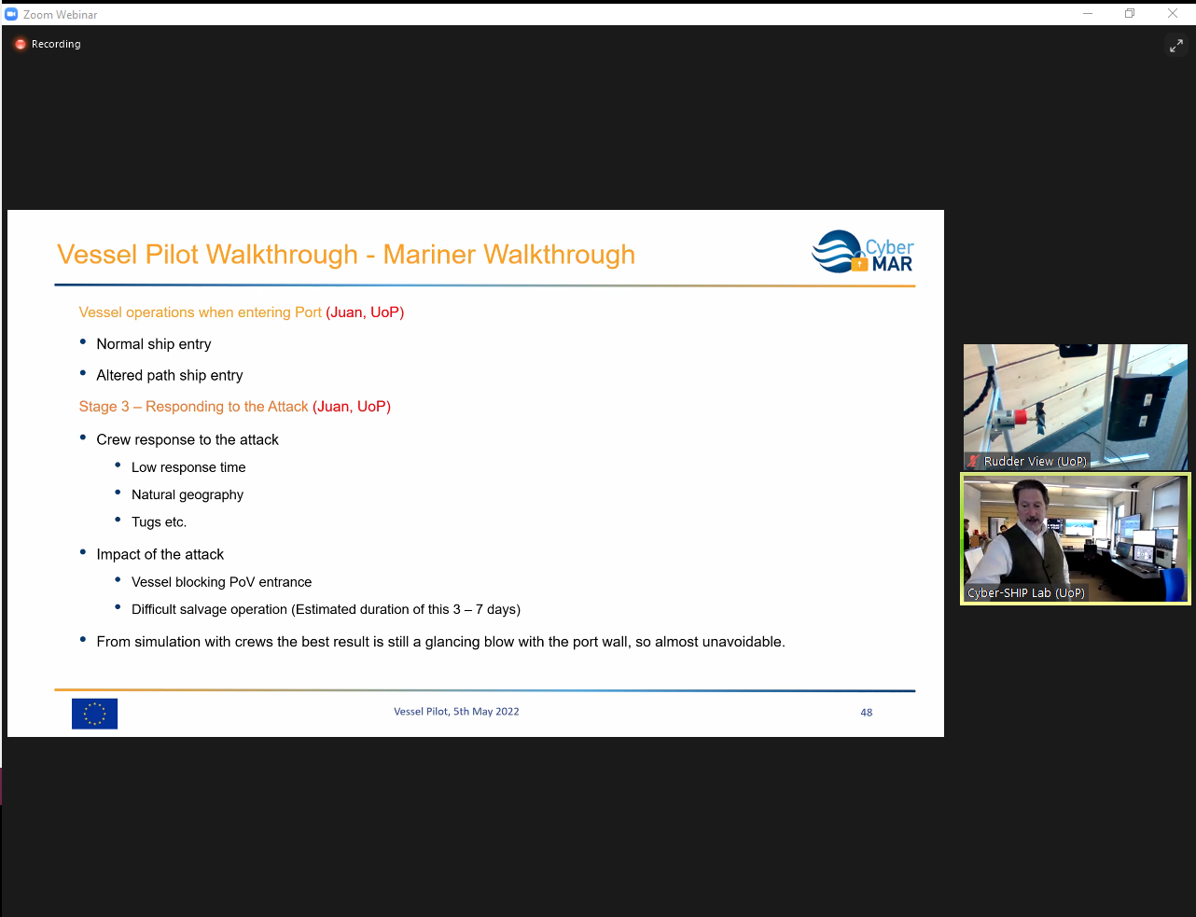This screenshot has height=917, width=1196.
Task: Select the Cyber-SHIP Lab speaker video thumbnail
Action: pos(1075,536)
